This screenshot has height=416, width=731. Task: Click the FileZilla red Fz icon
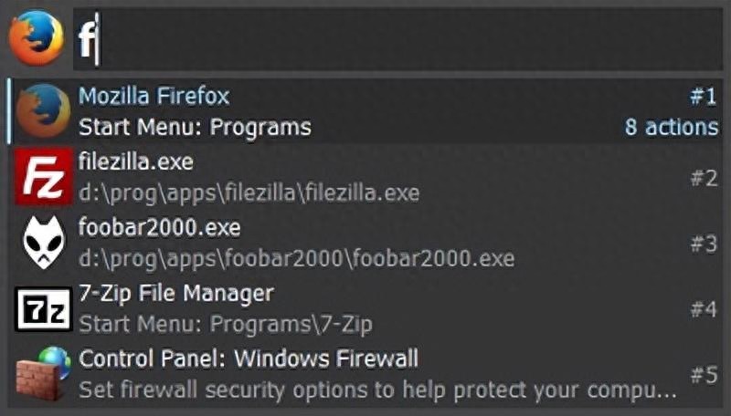point(43,177)
